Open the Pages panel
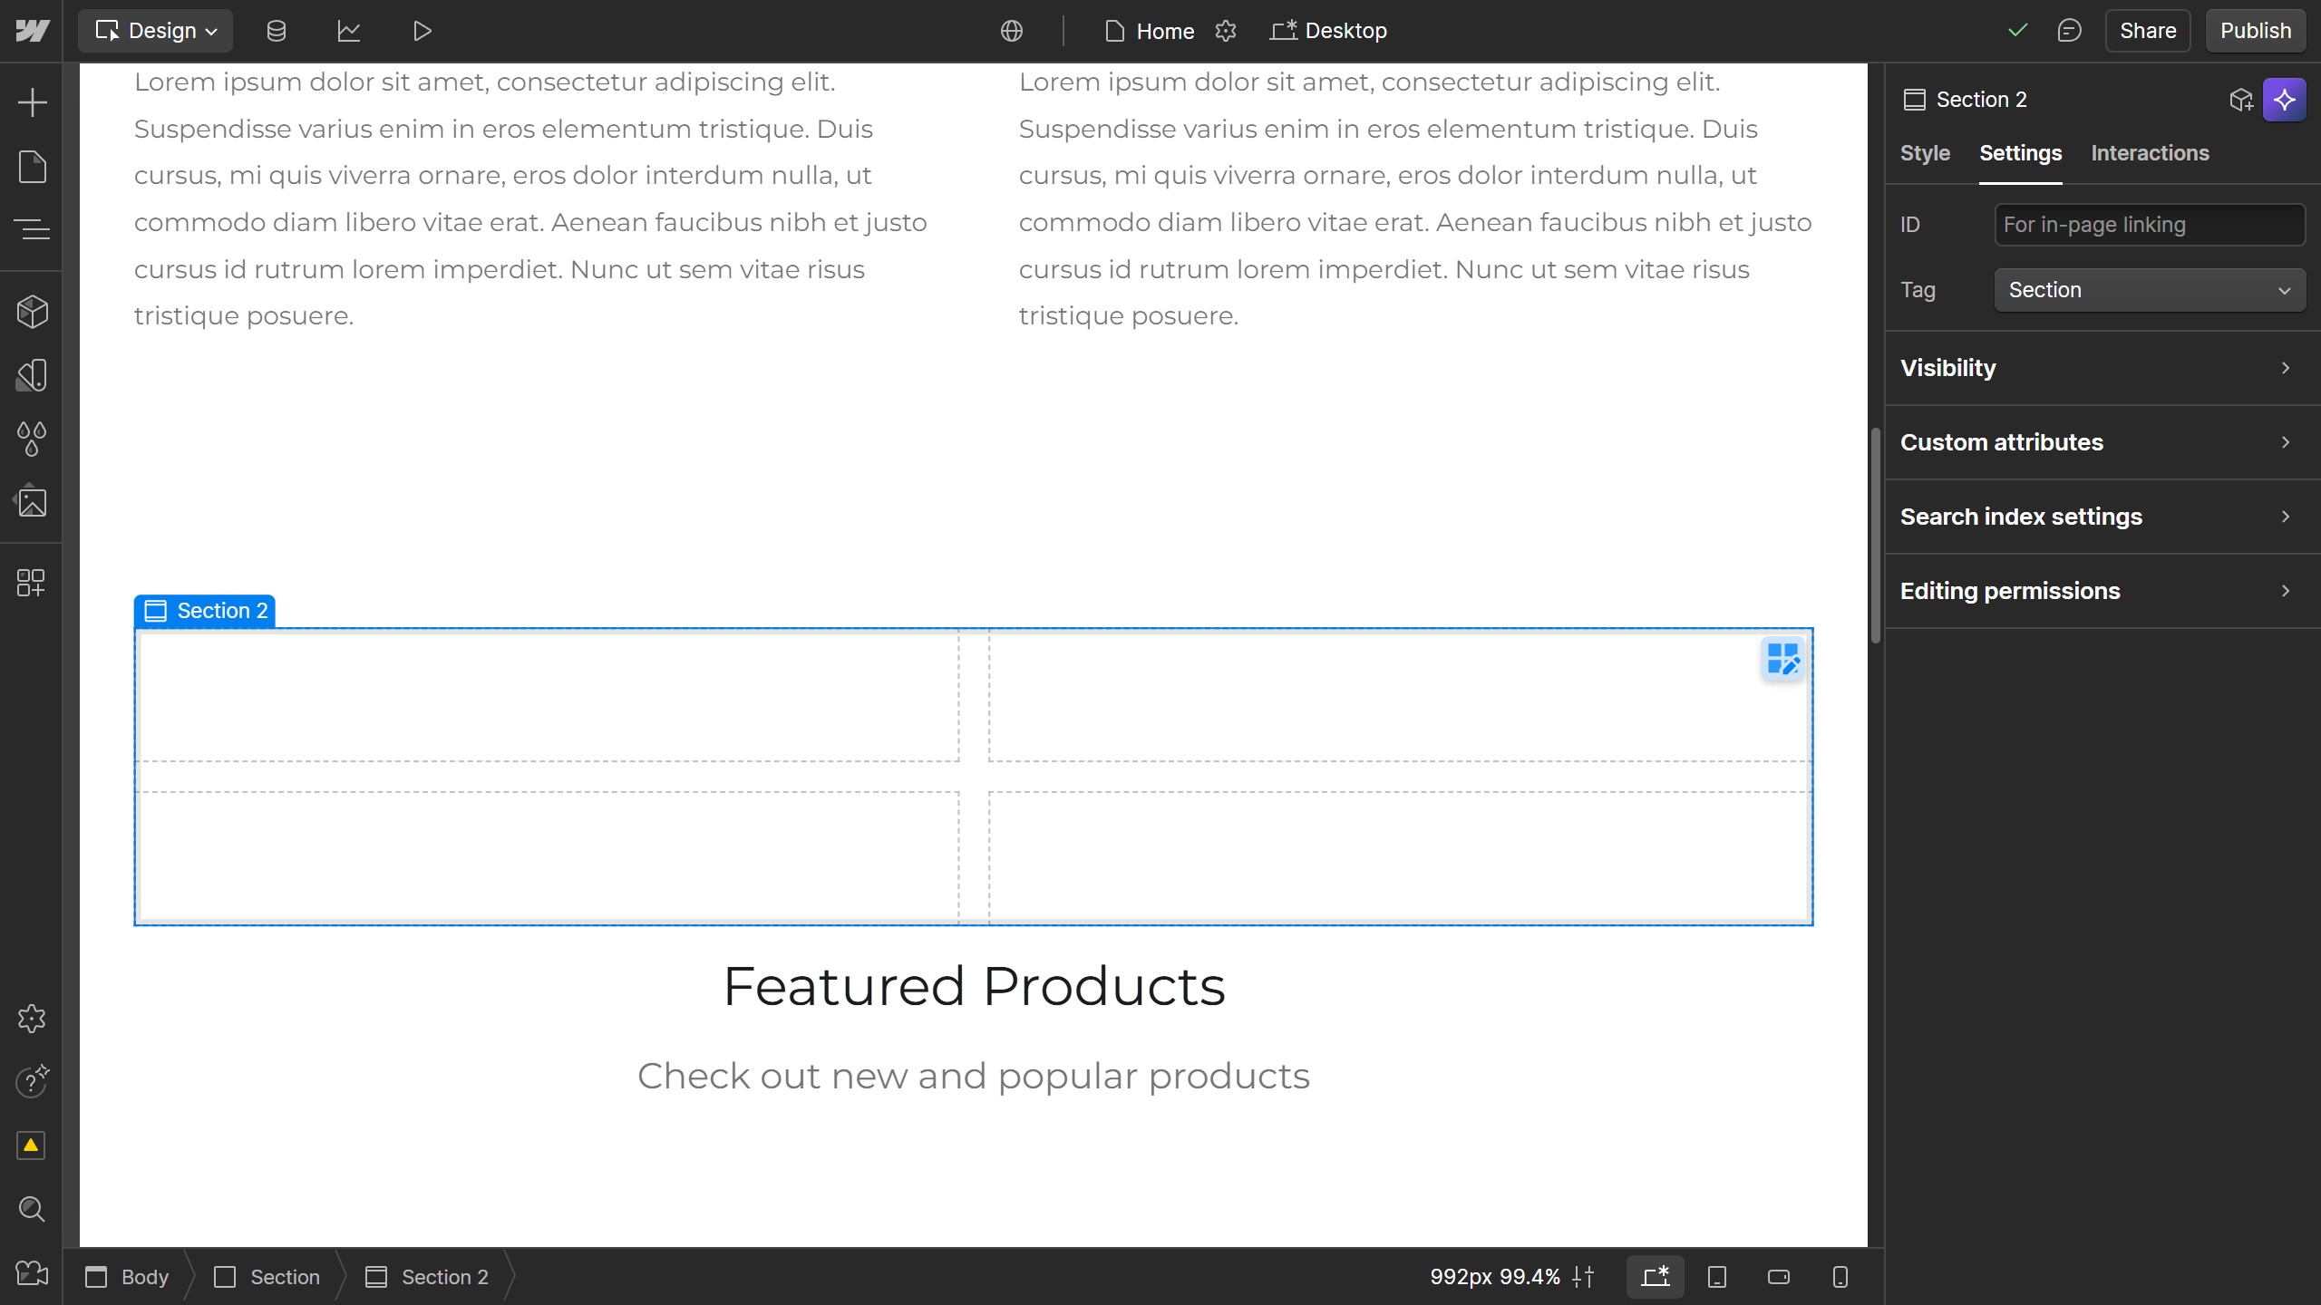 [33, 167]
